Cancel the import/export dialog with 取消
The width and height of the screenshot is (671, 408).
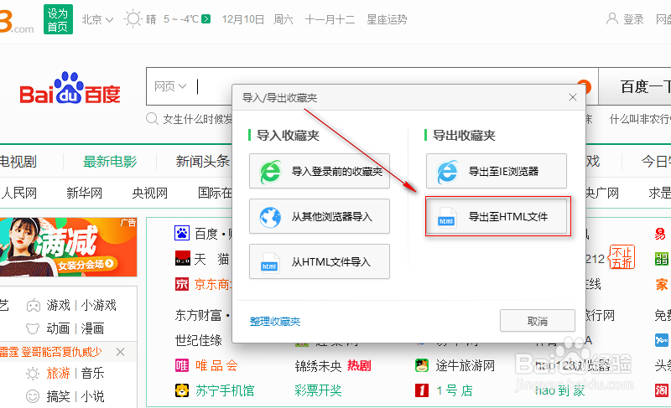pos(537,321)
